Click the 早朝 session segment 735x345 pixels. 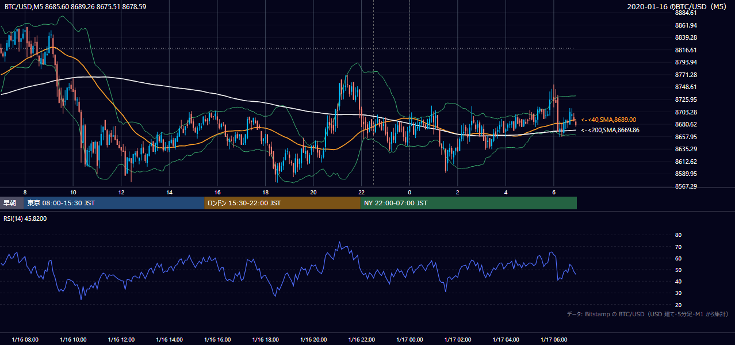pyautogui.click(x=12, y=203)
